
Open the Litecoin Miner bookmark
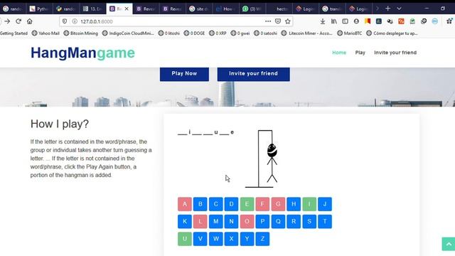[x=307, y=33]
